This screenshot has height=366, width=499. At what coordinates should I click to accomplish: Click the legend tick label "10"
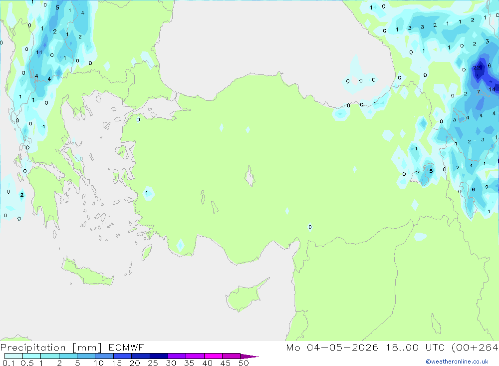pyautogui.click(x=99, y=363)
